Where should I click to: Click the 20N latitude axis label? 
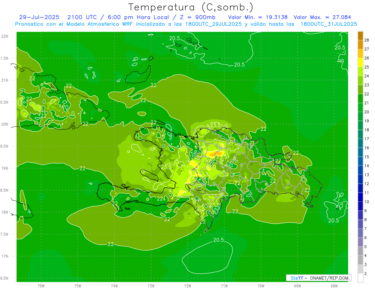point(5,124)
